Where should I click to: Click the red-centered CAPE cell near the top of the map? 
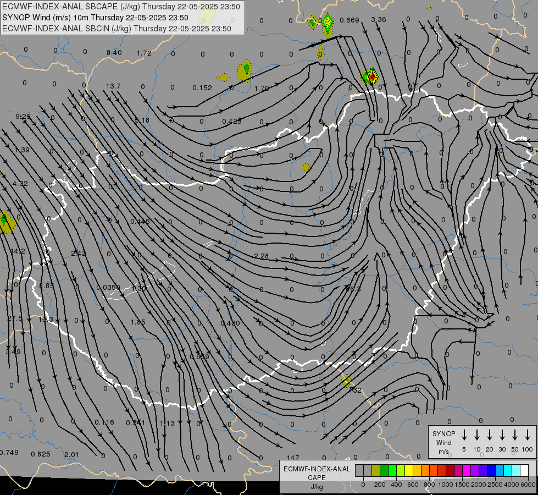point(370,76)
